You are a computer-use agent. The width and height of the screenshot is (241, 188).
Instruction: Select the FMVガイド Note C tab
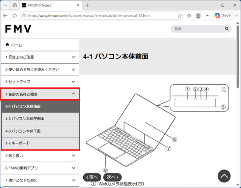[51, 5]
